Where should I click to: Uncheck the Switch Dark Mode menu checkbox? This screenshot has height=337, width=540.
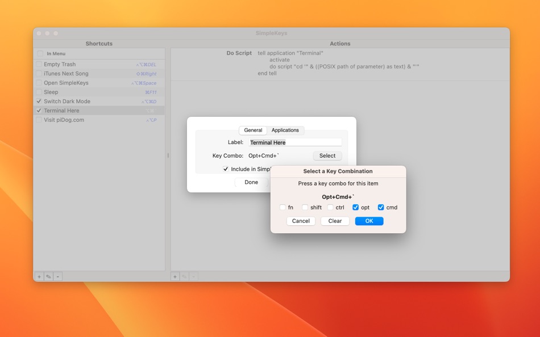(39, 102)
